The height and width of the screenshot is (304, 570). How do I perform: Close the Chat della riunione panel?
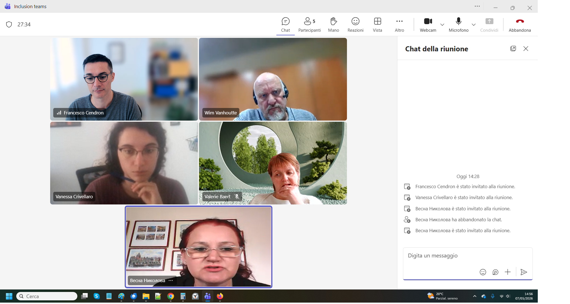(526, 49)
